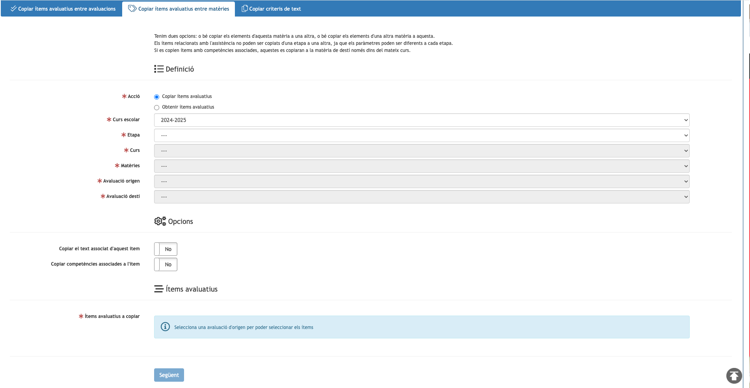This screenshot has height=388, width=750.
Task: Open the Matèries dropdown
Action: pyautogui.click(x=422, y=166)
